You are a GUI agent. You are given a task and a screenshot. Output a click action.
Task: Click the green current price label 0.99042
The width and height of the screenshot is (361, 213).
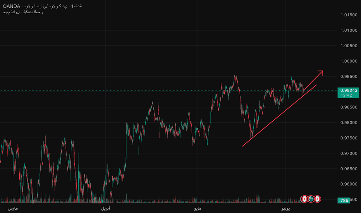(349, 91)
